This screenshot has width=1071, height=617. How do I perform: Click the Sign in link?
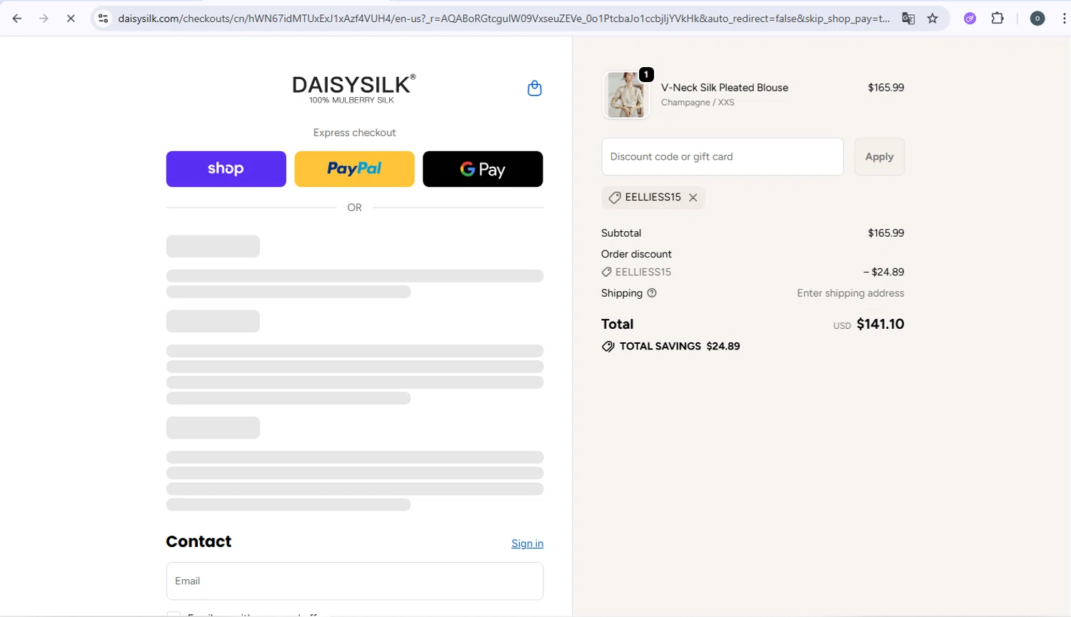click(527, 544)
